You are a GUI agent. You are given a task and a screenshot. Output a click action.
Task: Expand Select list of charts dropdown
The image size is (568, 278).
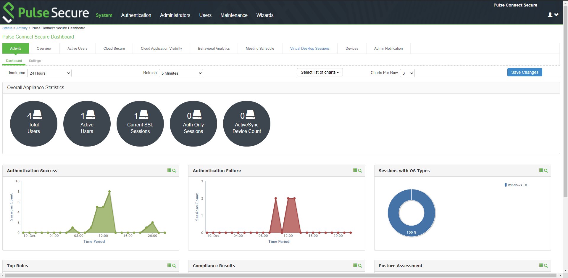pos(320,72)
